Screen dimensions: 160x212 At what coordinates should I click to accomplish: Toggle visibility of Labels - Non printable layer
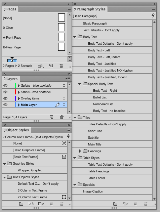pos(5,92)
